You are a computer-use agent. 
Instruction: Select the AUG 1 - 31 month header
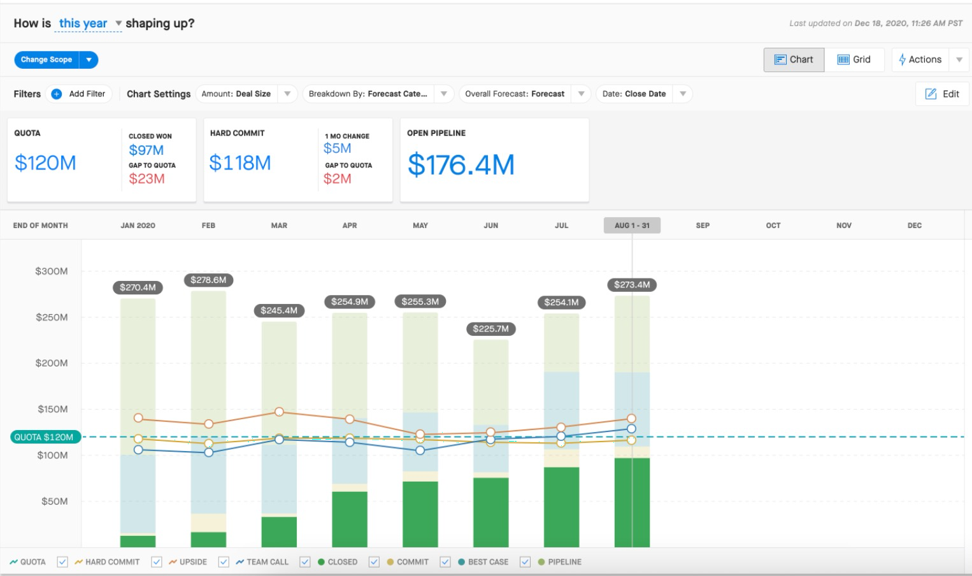[632, 226]
